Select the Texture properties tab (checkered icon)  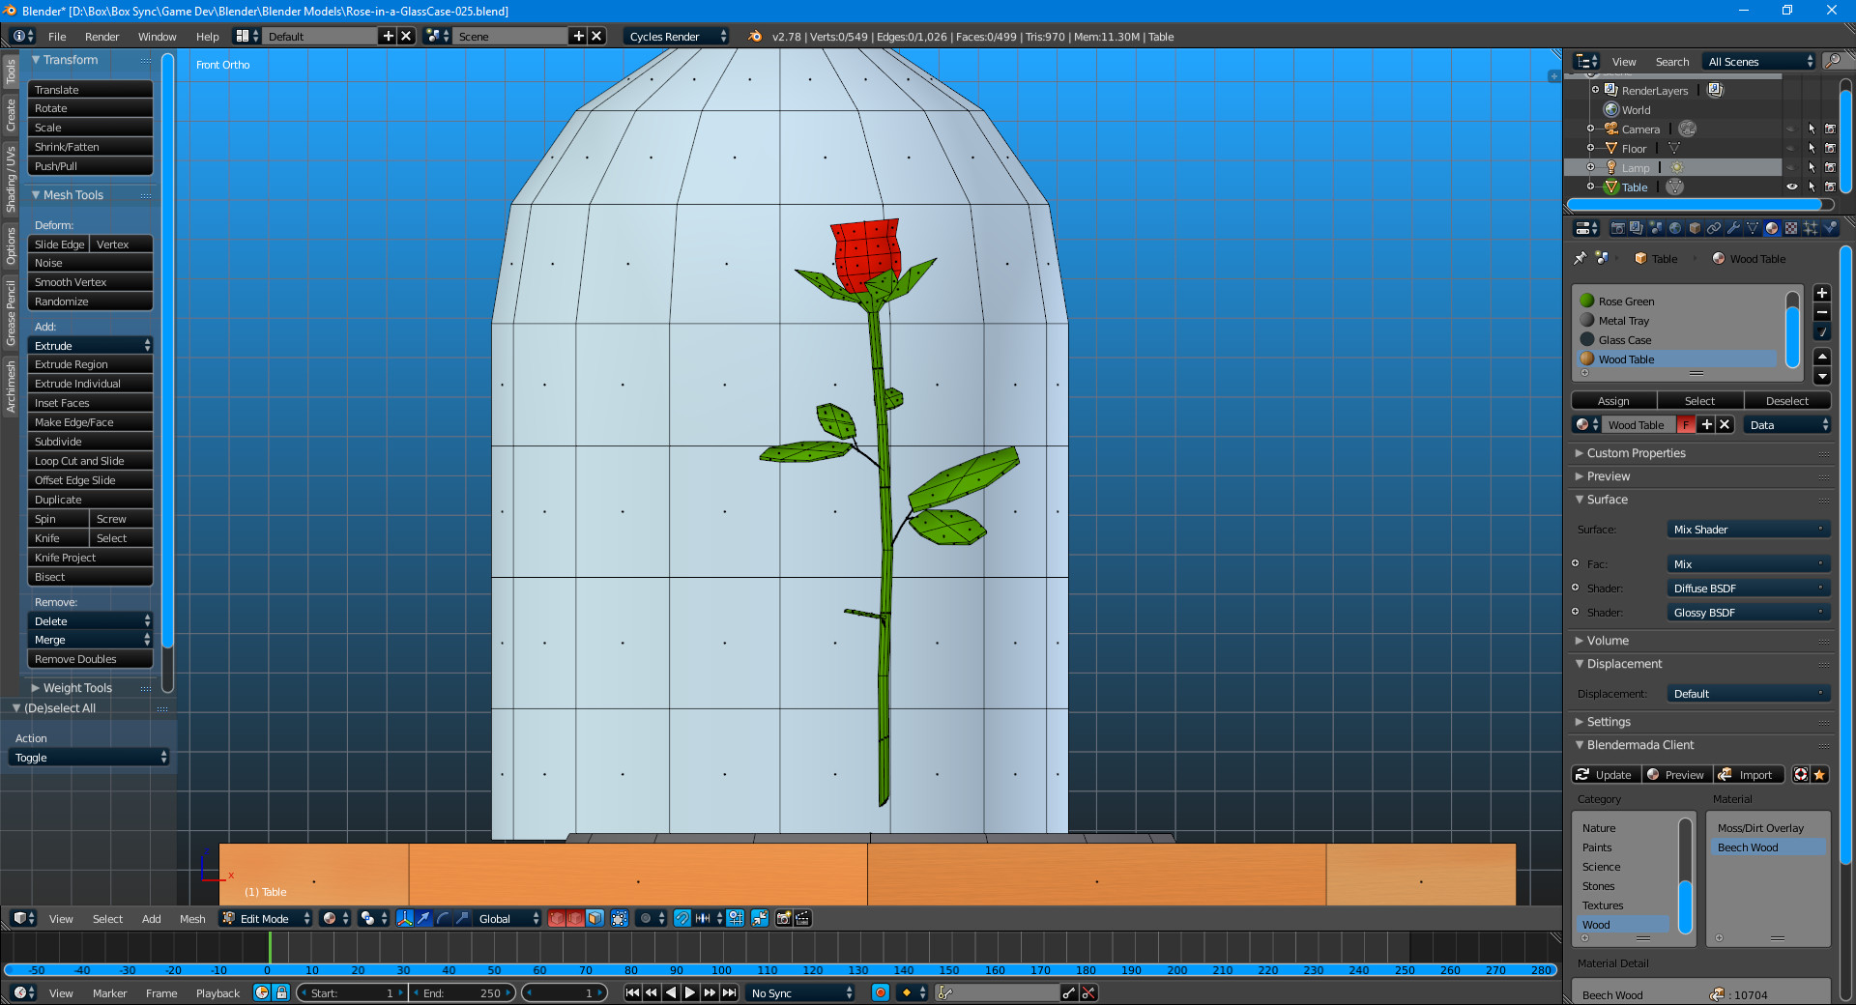click(x=1791, y=229)
